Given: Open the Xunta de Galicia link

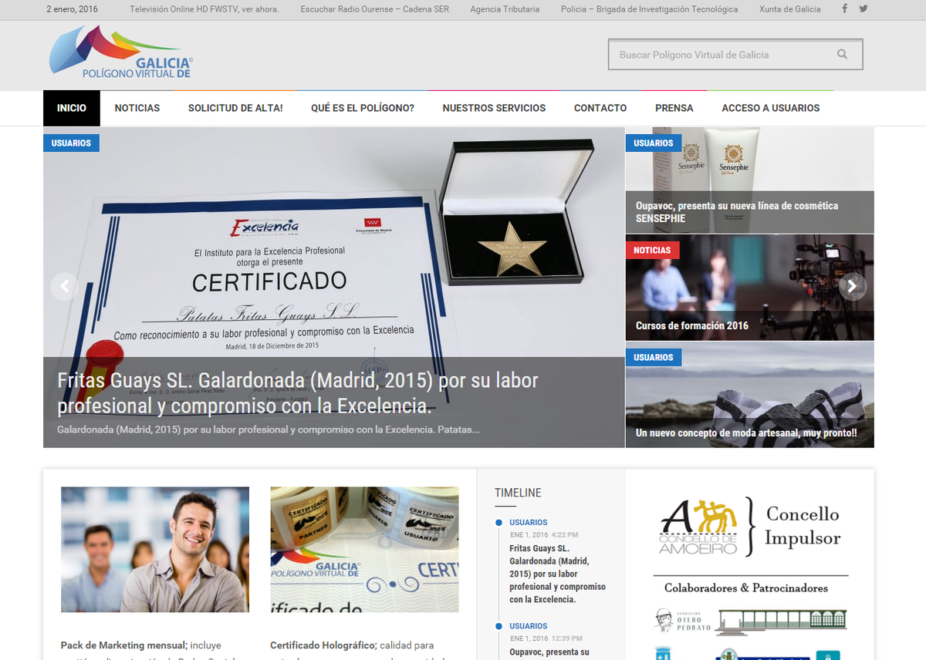Looking at the screenshot, I should tap(790, 9).
